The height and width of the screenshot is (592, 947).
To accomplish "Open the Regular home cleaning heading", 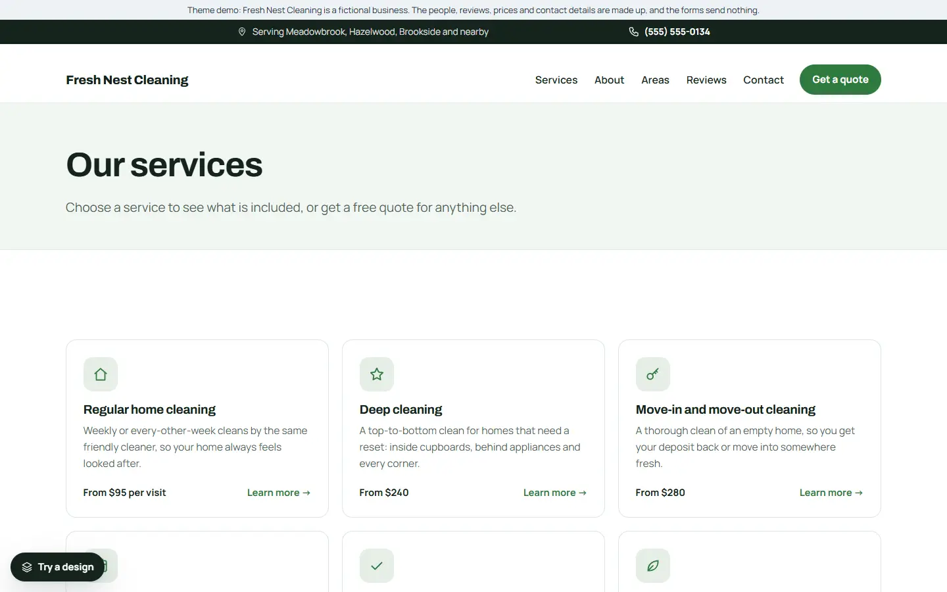I will [149, 409].
